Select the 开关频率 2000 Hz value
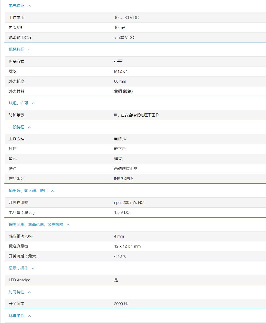 pos(122,304)
